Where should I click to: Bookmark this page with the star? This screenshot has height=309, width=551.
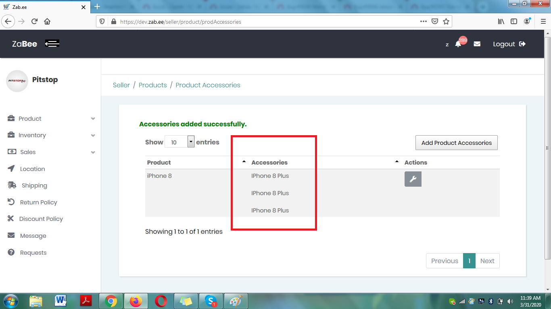coord(446,21)
